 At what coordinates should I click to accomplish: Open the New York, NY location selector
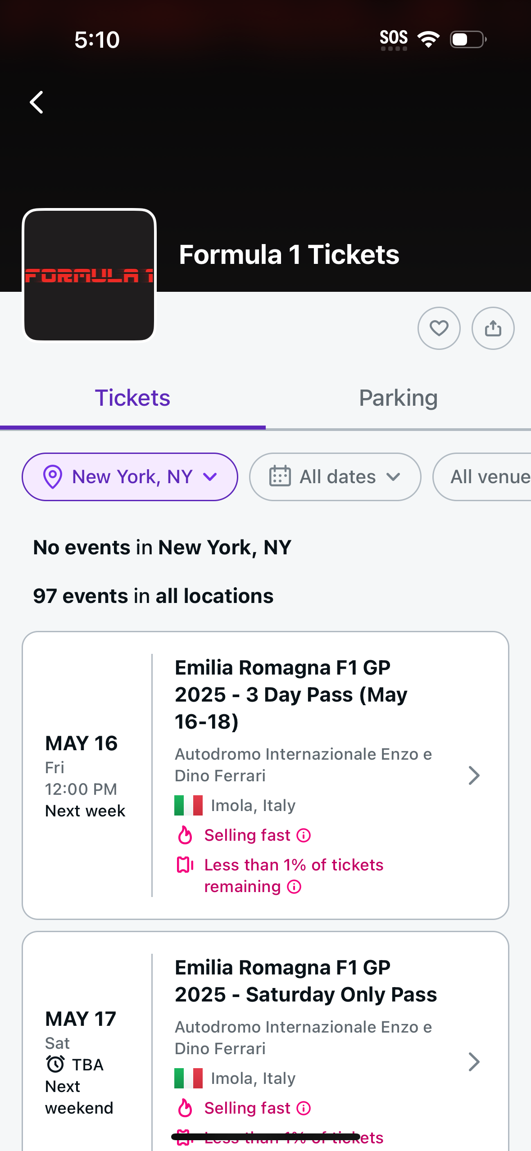tap(130, 476)
